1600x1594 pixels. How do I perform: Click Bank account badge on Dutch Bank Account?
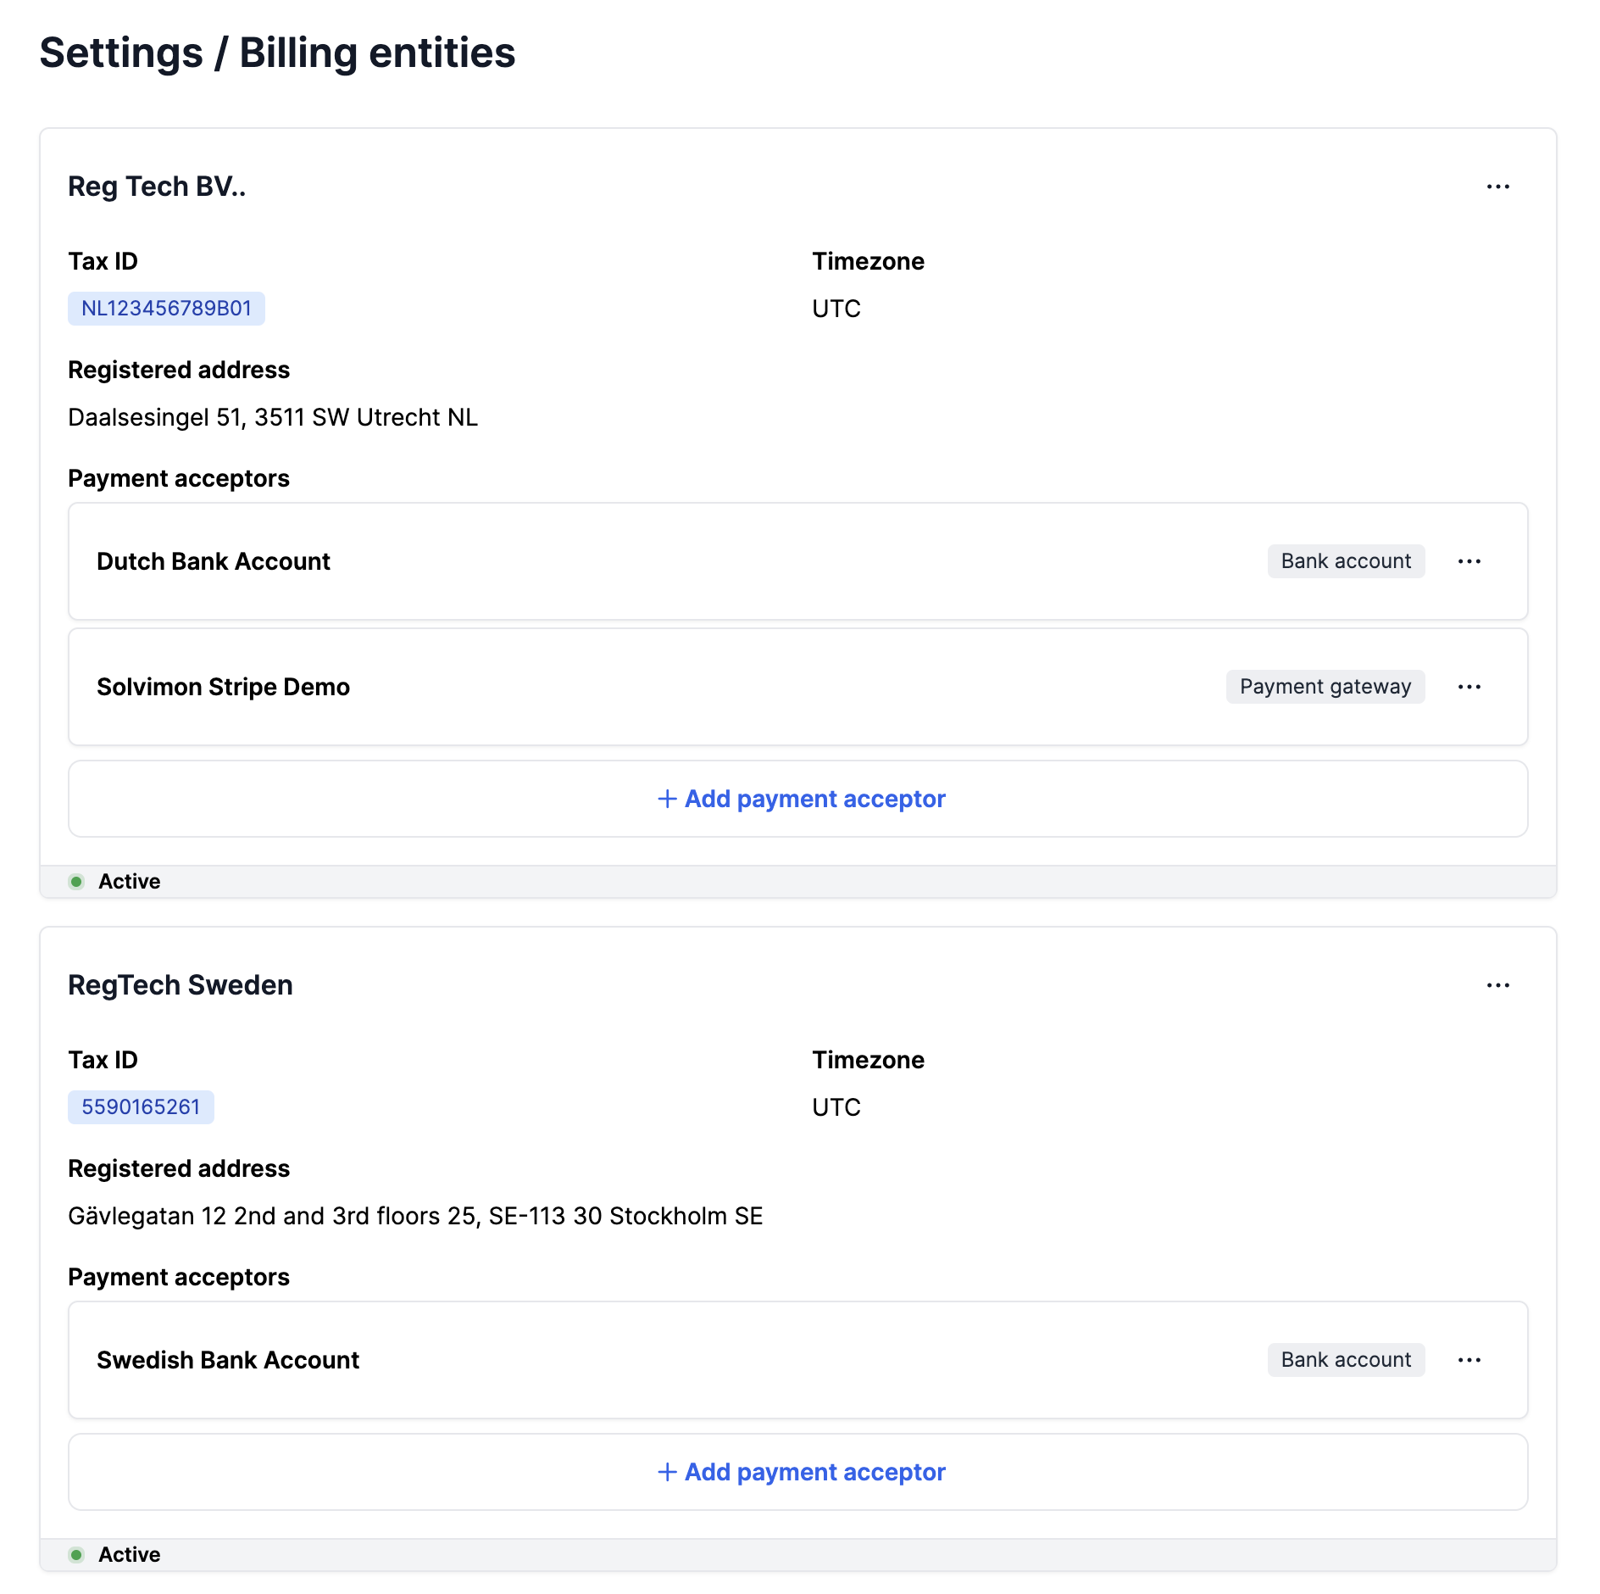1345,561
